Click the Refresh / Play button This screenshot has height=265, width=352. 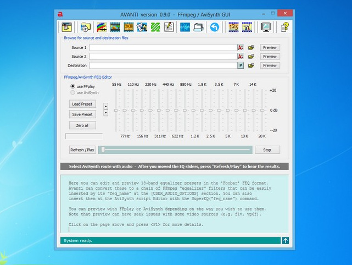tap(82, 150)
